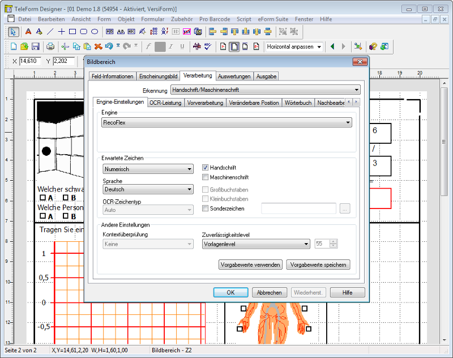
Task: Select the arrow pointer tool
Action: pyautogui.click(x=14, y=32)
